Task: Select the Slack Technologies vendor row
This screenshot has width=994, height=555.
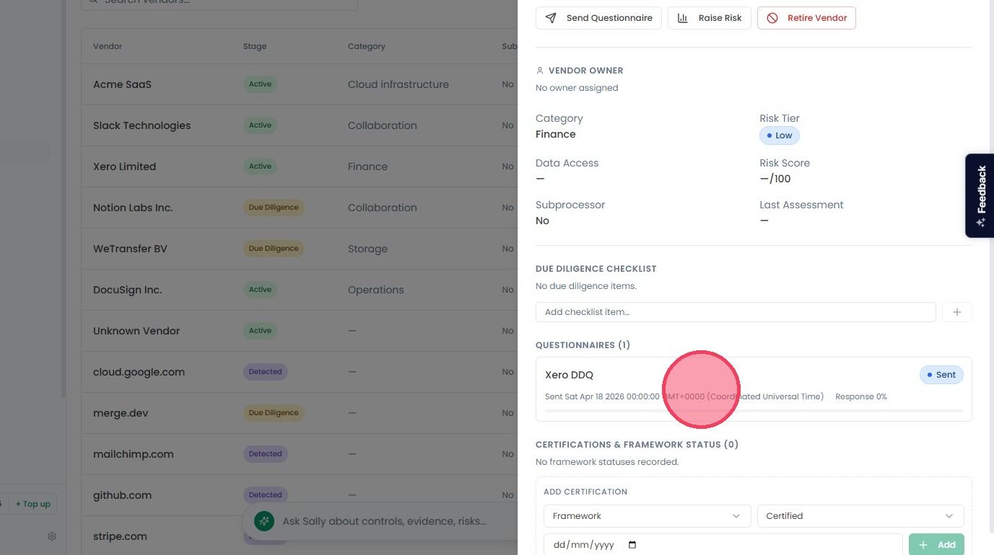Action: pyautogui.click(x=300, y=125)
